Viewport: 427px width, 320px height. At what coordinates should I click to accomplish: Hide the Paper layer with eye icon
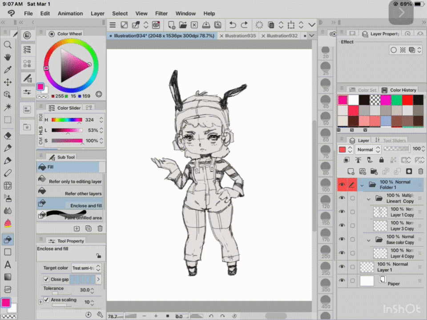click(x=342, y=281)
